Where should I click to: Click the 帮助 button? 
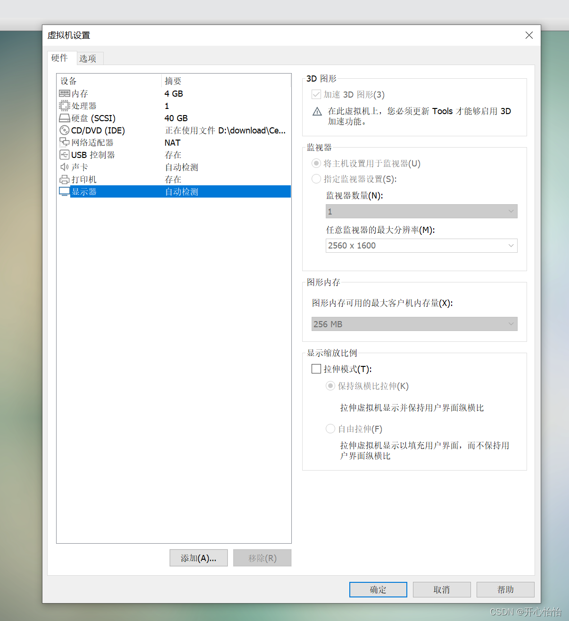505,589
